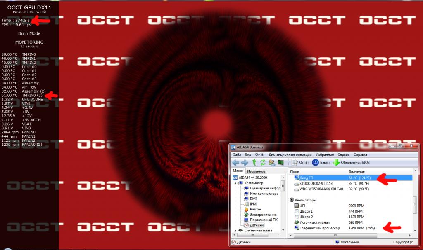Viewport: 423px width, 250px height.
Task: Click the Отчёт report toolbar button
Action: coord(300,162)
